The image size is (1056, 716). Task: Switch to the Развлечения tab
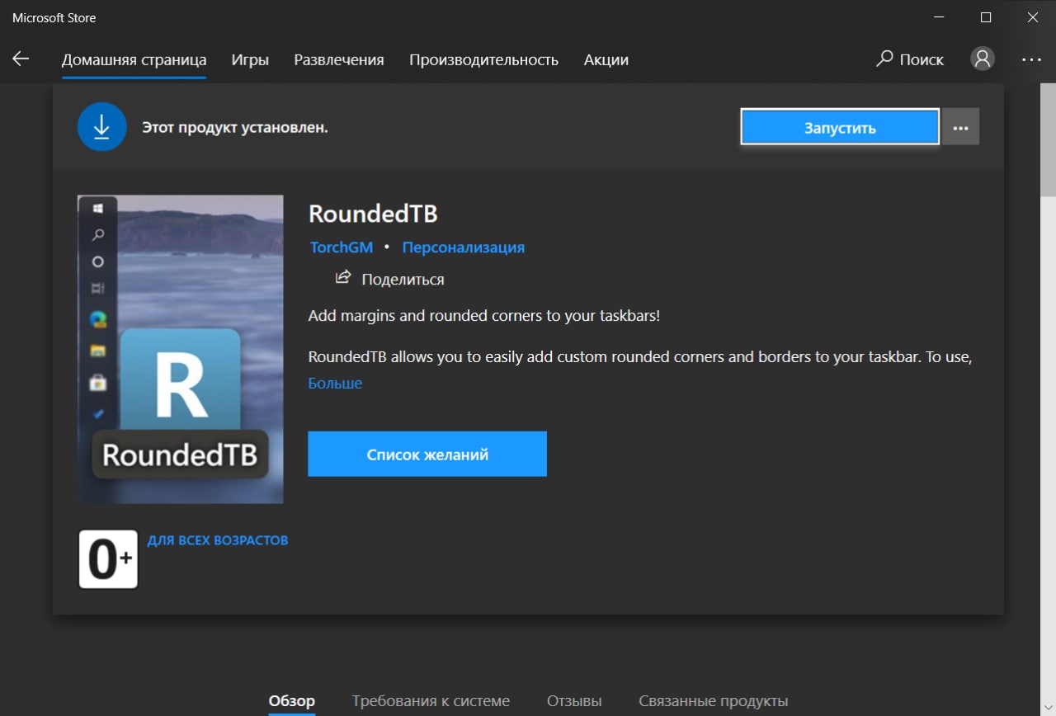tap(339, 59)
